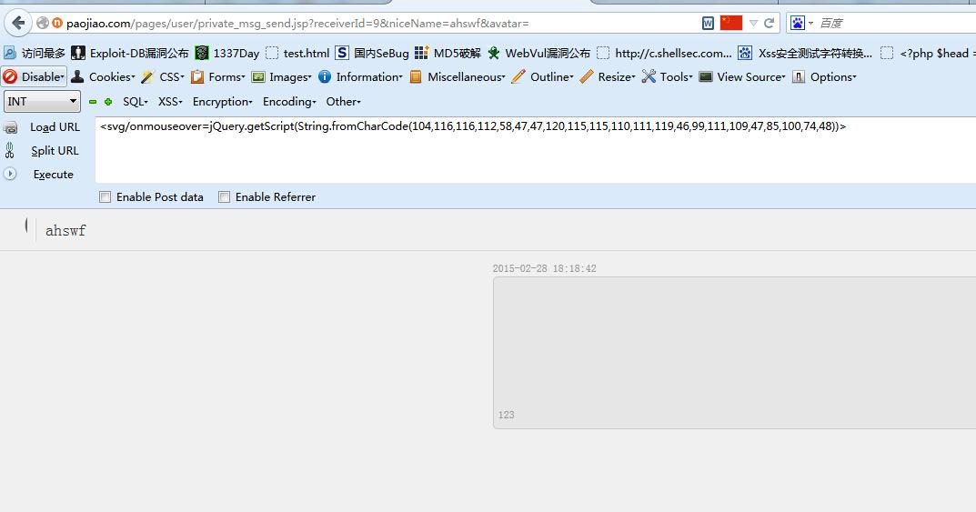Image resolution: width=976 pixels, height=512 pixels.
Task: Open the Cookies toolbar menu
Action: (103, 76)
